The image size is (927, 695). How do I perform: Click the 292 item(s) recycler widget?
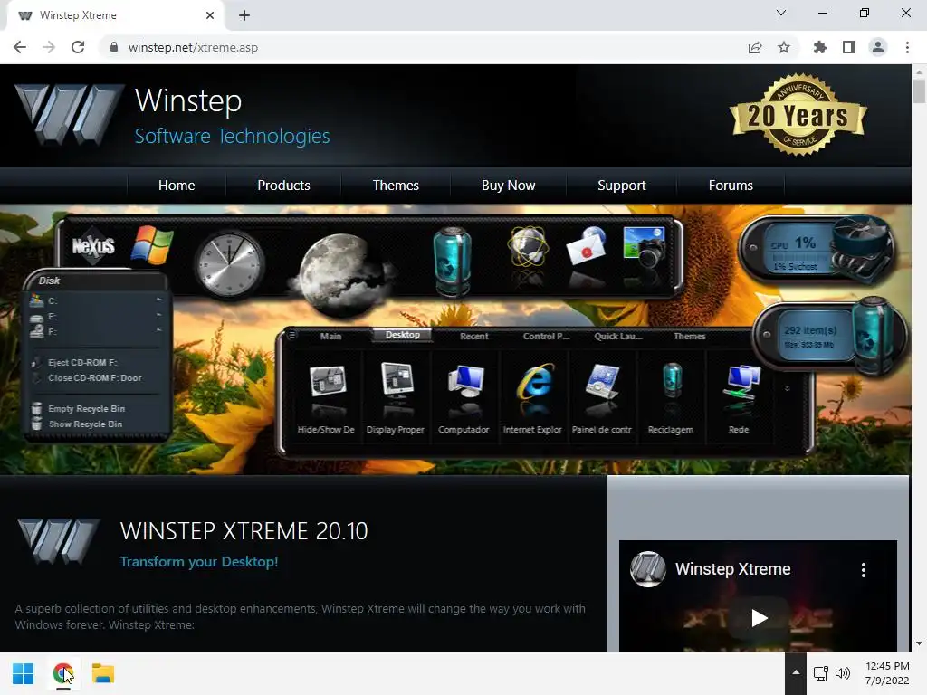click(831, 337)
